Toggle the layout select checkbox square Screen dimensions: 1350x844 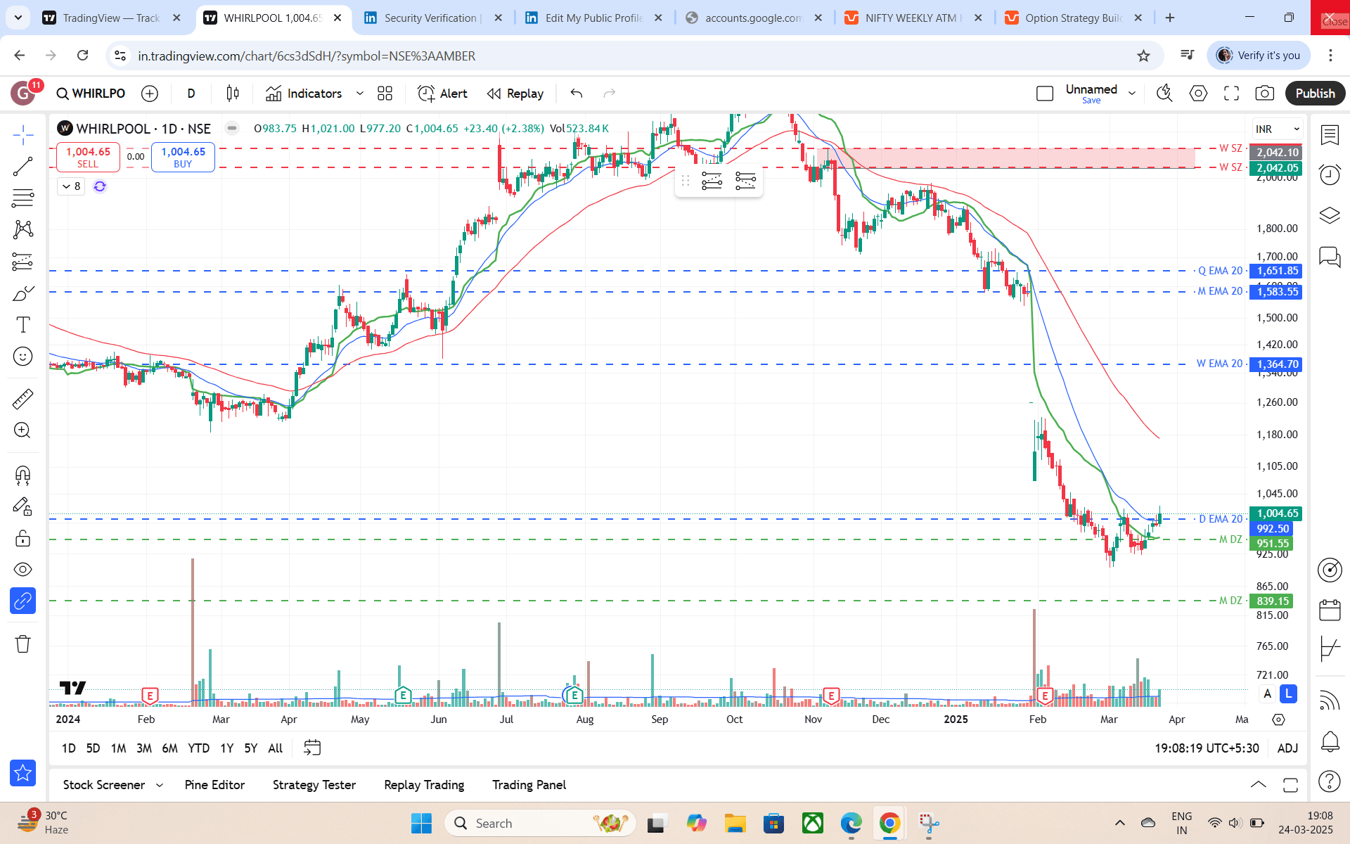coord(1045,94)
